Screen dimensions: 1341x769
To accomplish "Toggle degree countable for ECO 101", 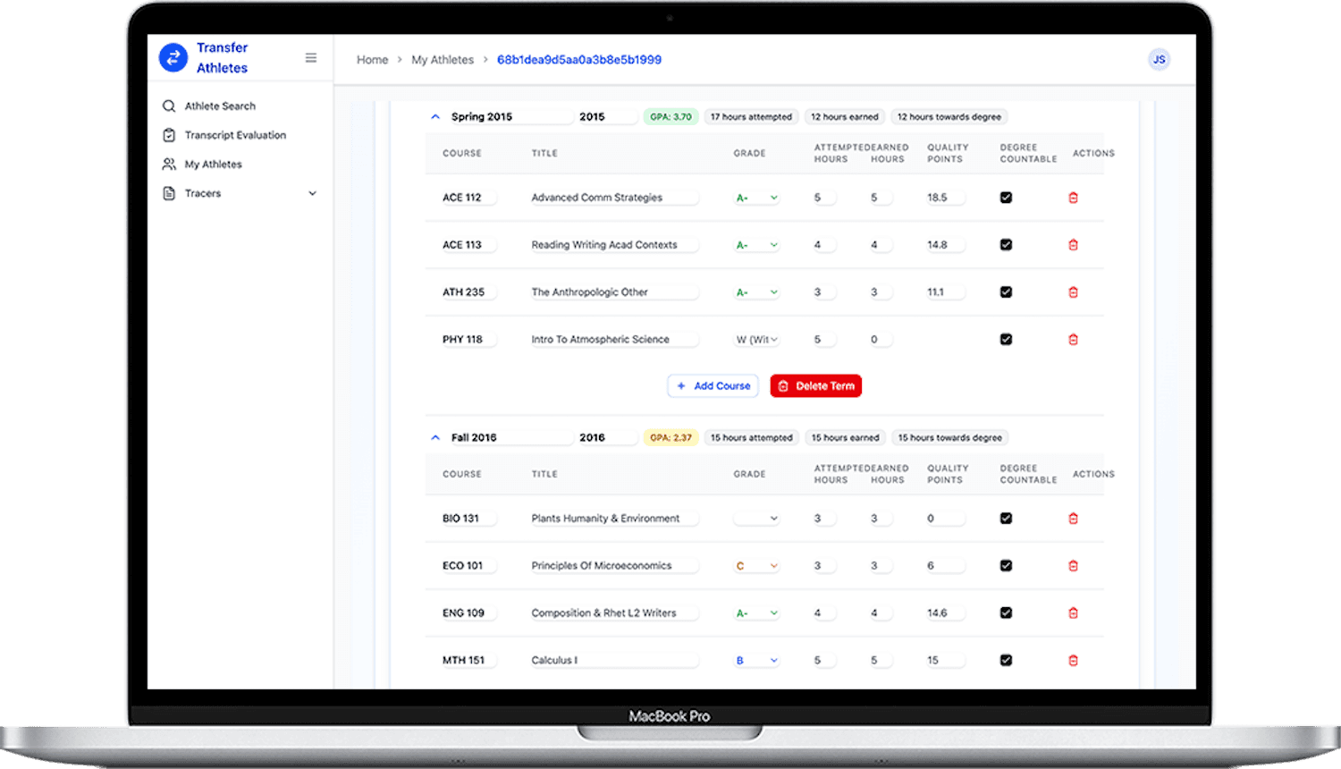I will click(x=1006, y=566).
